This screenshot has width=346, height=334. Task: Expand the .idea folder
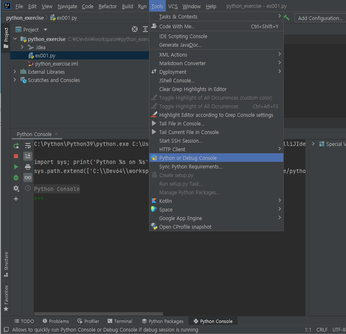[22, 47]
